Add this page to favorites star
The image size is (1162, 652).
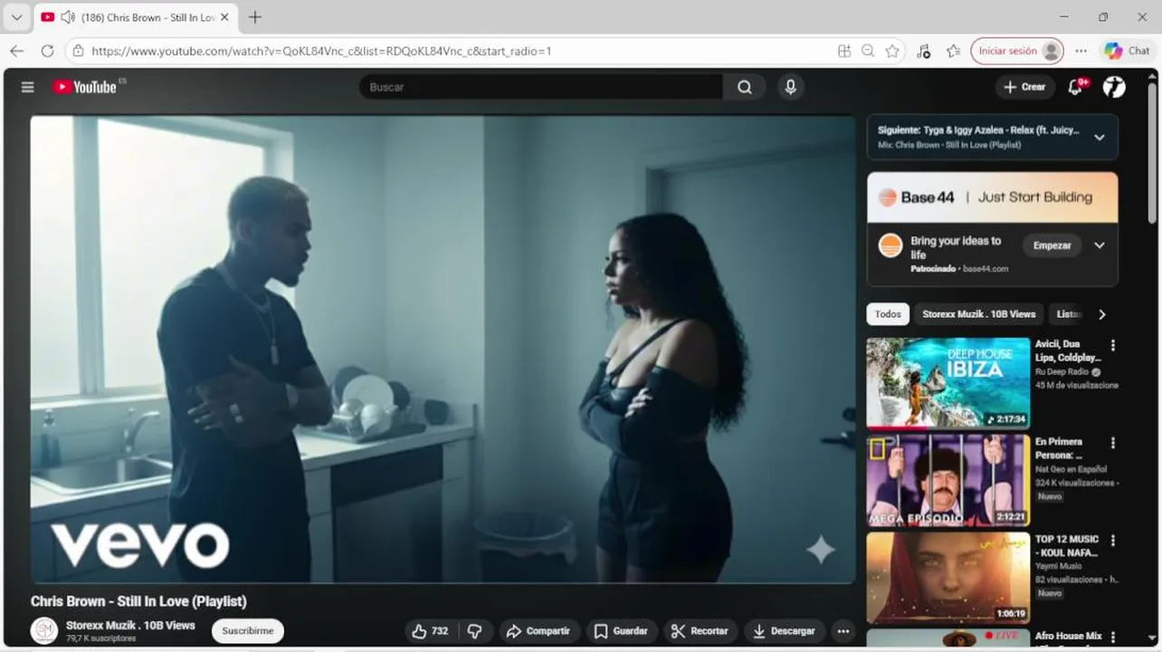click(892, 51)
